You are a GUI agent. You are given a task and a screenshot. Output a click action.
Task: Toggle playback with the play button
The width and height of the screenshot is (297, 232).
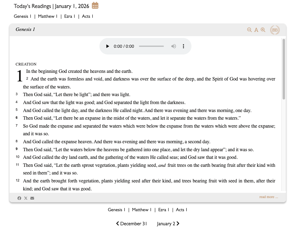pos(107,46)
